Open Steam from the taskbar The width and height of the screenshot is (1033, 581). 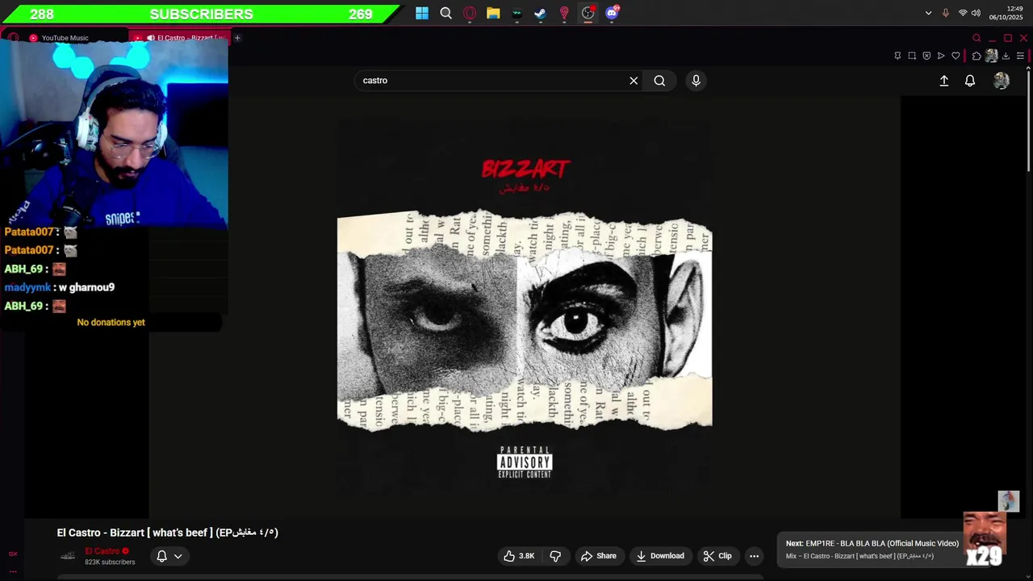541,13
